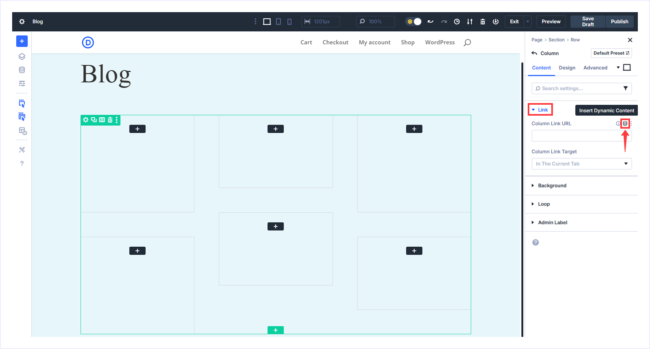
Task: Open the Column Link Target dropdown
Action: pos(581,164)
